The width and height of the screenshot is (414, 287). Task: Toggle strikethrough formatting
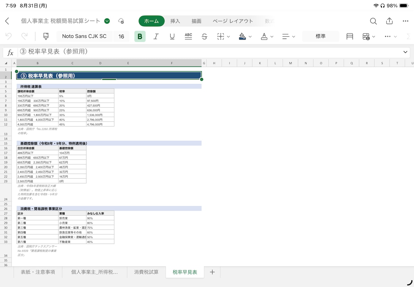(204, 37)
